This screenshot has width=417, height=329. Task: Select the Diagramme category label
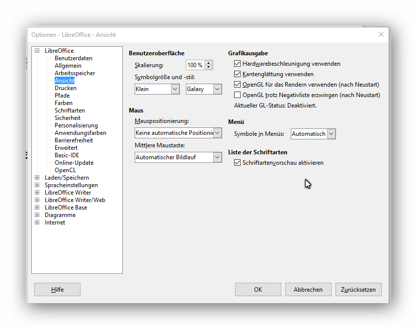60,215
